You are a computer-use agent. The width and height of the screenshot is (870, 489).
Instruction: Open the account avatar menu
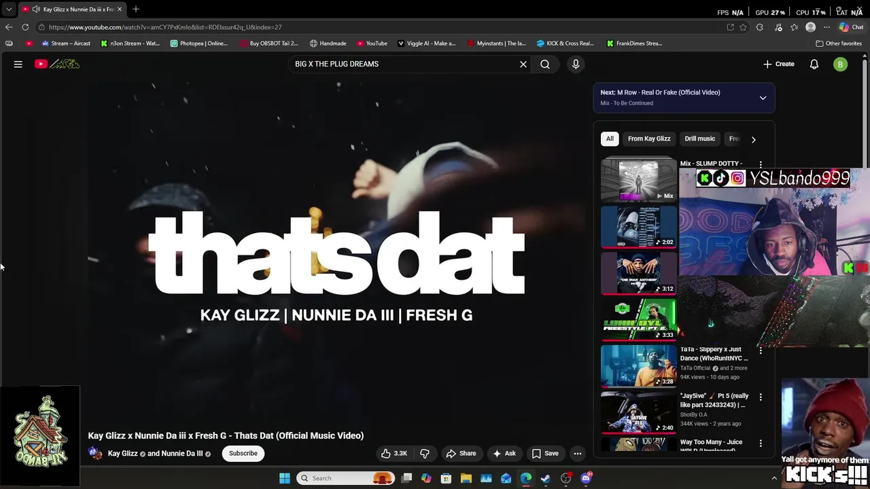pyautogui.click(x=841, y=65)
